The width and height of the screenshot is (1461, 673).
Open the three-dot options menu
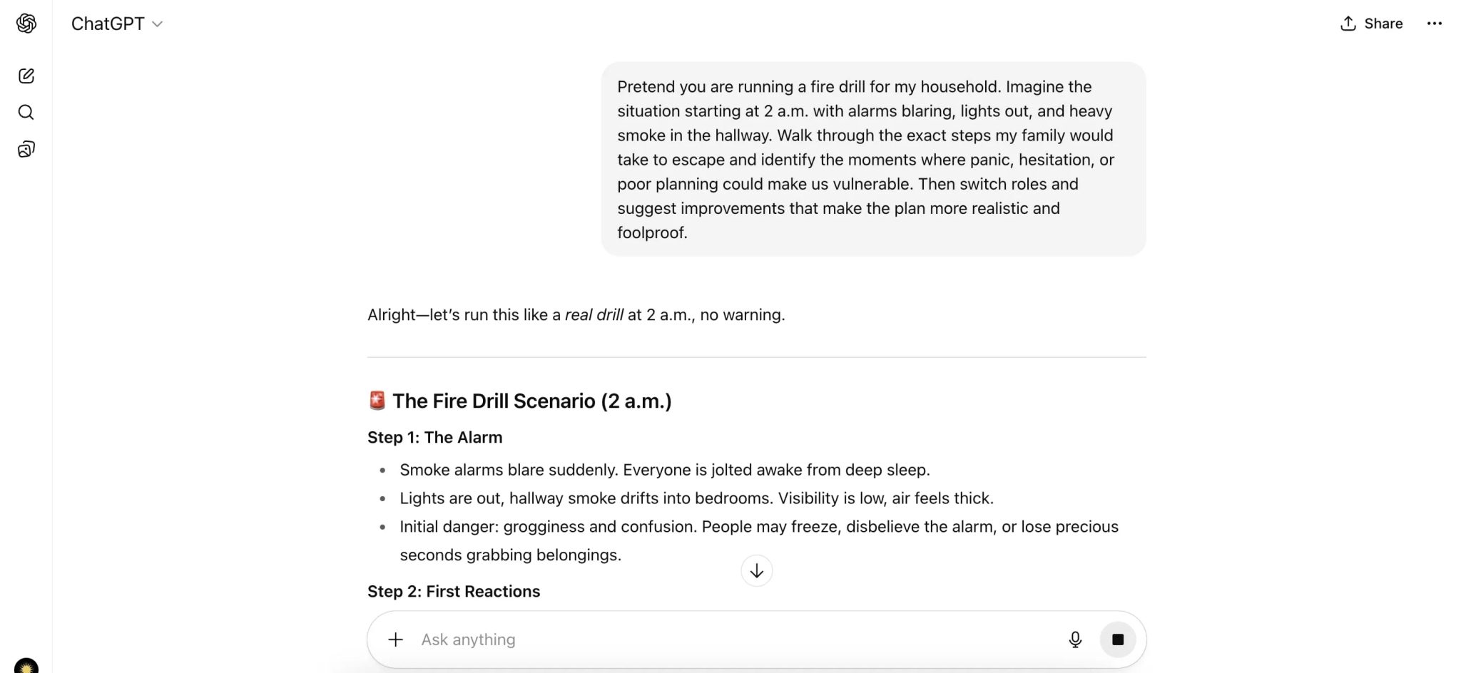coord(1434,23)
